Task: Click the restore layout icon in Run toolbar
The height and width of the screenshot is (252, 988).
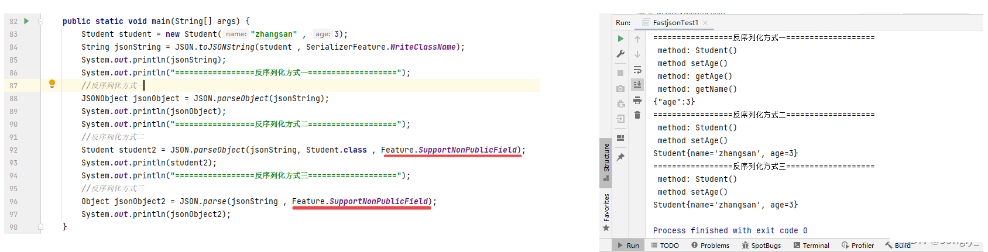Action: [x=620, y=138]
